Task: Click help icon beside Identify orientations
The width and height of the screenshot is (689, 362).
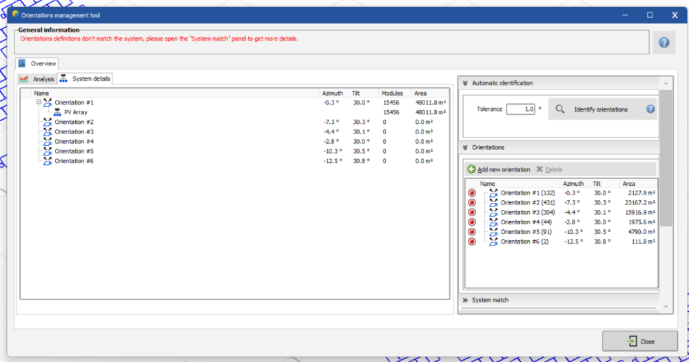Action: pos(650,109)
